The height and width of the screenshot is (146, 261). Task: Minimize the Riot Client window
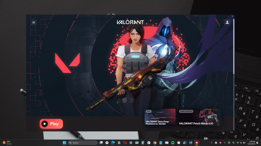228,16
